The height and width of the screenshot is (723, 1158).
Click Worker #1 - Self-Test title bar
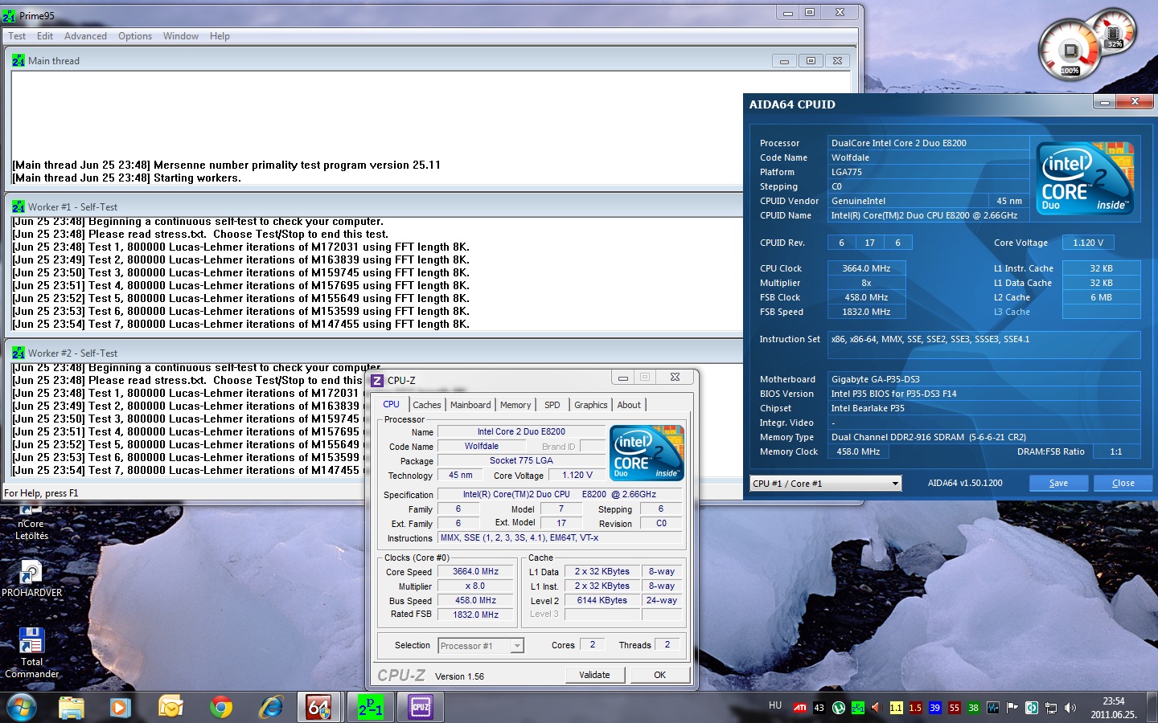pos(374,206)
